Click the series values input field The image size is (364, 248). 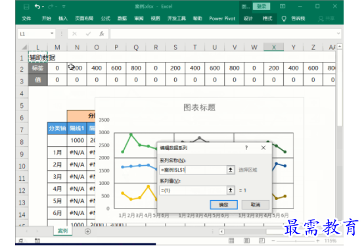pyautogui.click(x=193, y=190)
